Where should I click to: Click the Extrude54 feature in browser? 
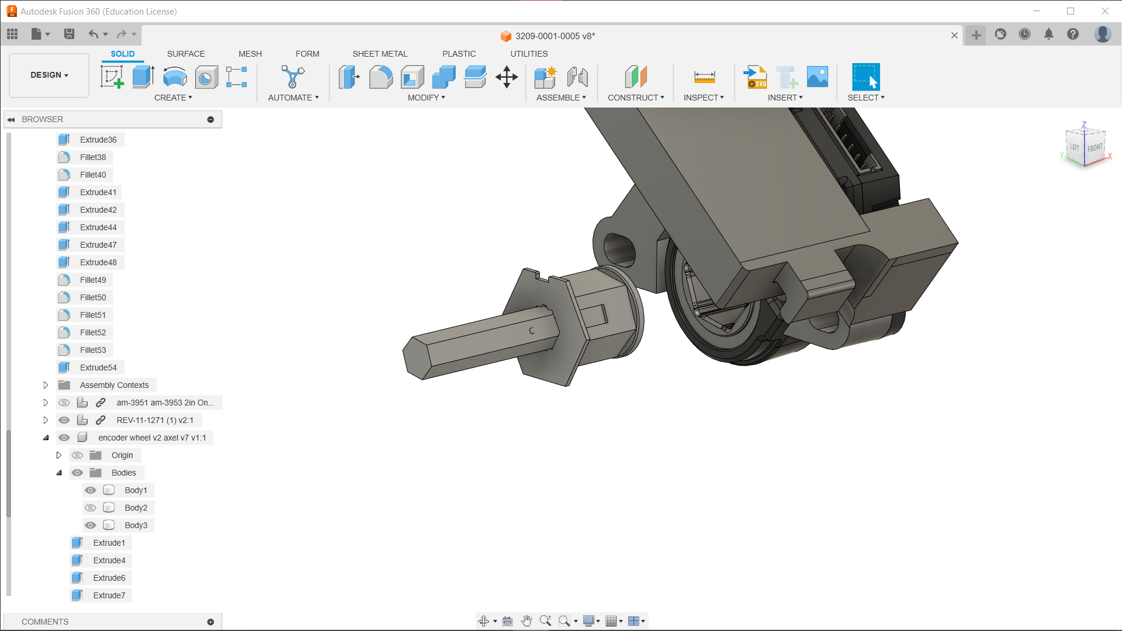tap(98, 367)
